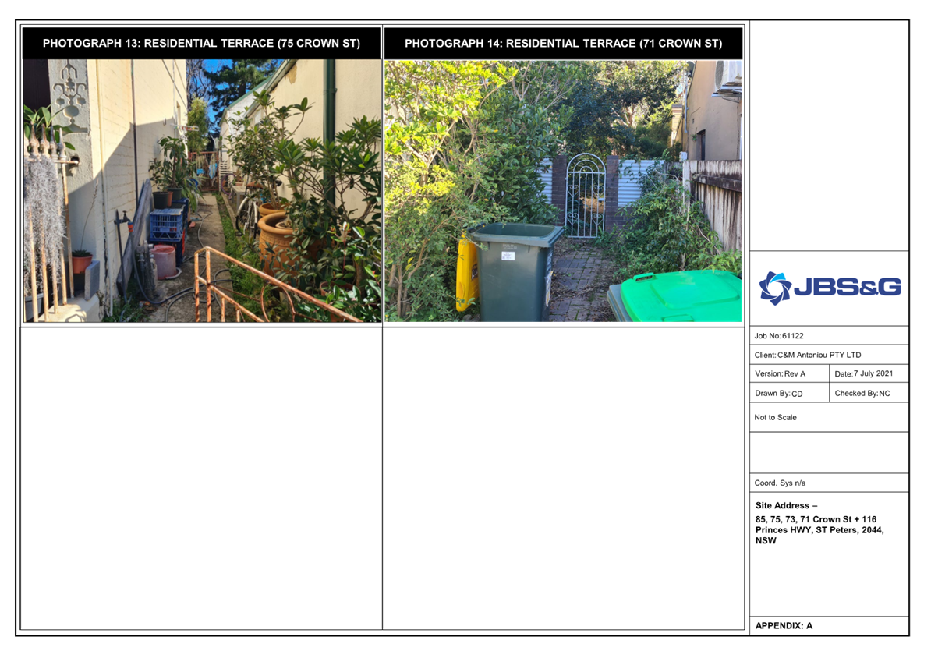This screenshot has width=931, height=658.
Task: Click the blue plastic crate
Action: (165, 225)
